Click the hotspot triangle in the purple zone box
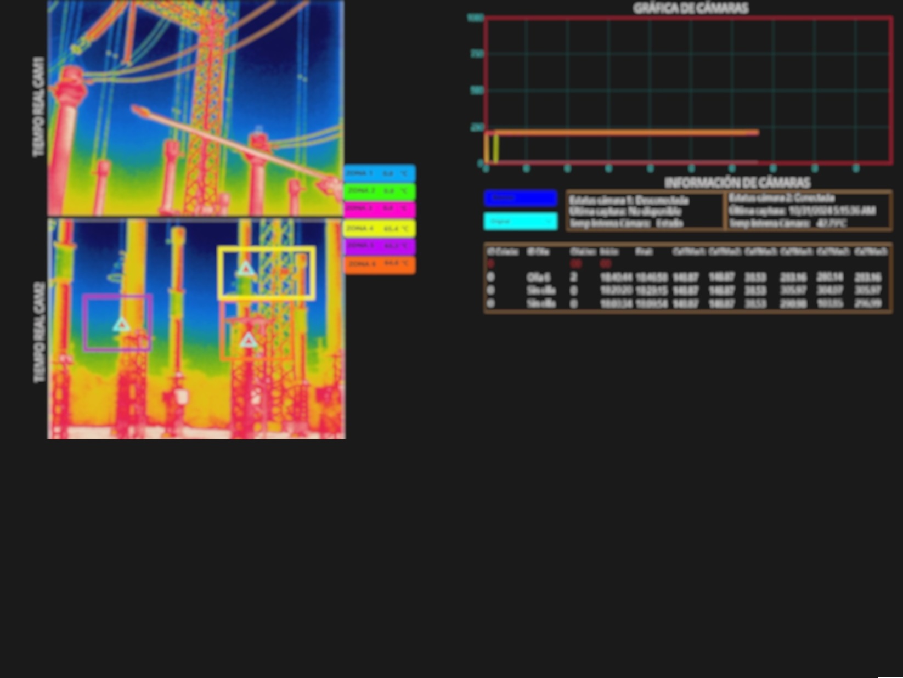Screen dimensions: 903x678 click(x=122, y=325)
